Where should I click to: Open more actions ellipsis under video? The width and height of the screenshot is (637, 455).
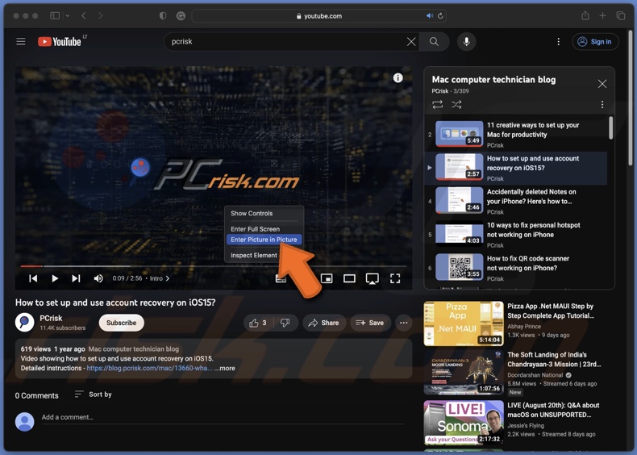point(403,323)
